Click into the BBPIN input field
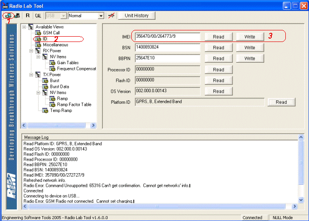This screenshot has width=309, height=221. pos(168,58)
